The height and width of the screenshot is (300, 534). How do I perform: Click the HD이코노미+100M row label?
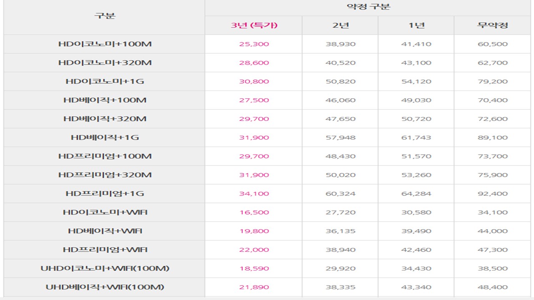(x=105, y=44)
